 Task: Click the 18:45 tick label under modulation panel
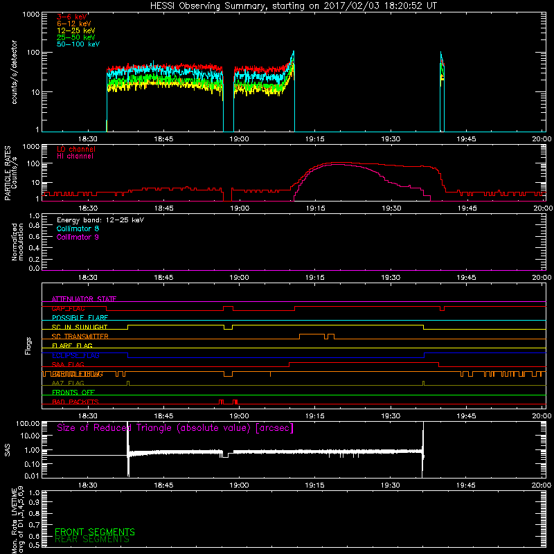163,278
